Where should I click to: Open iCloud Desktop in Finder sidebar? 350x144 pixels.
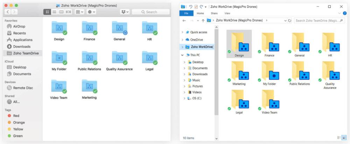click(x=17, y=67)
